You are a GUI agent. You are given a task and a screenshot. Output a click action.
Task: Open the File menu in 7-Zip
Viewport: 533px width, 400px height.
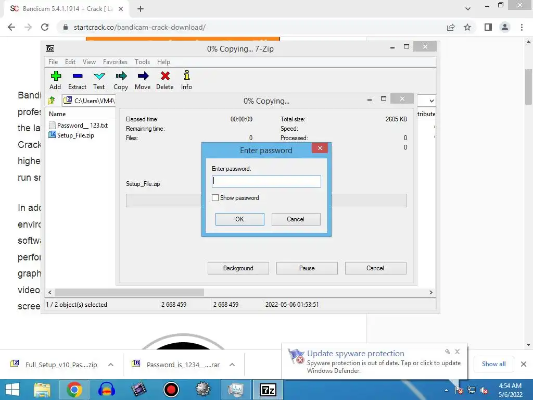tap(53, 62)
